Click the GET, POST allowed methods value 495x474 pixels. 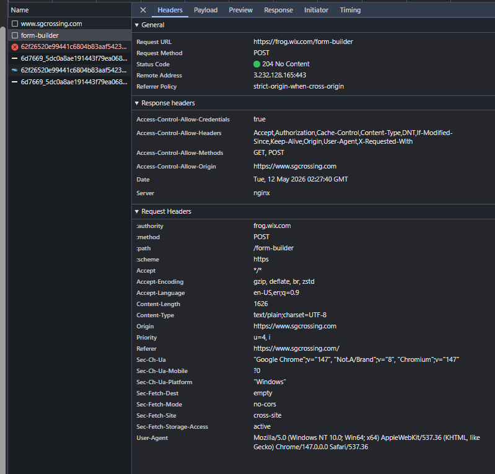pos(269,152)
